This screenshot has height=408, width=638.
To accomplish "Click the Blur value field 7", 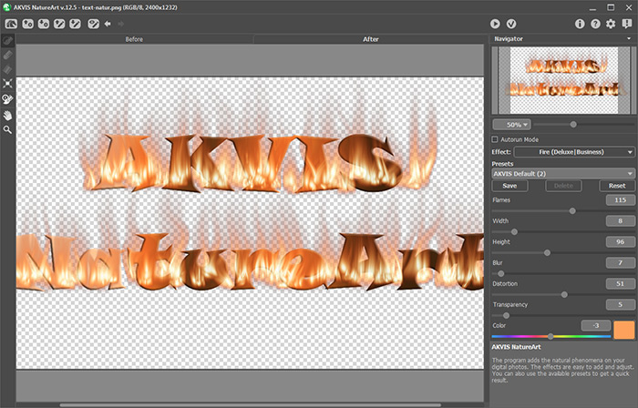I will point(620,263).
